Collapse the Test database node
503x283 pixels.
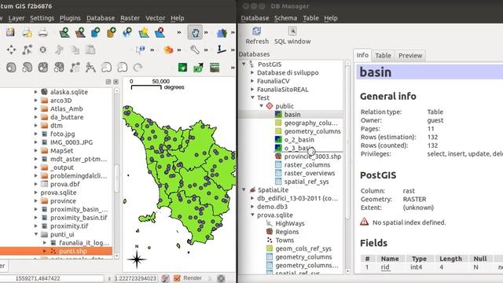click(252, 97)
